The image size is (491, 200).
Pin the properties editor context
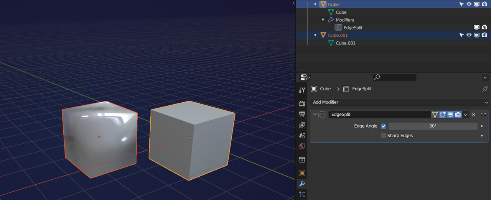tap(485, 89)
